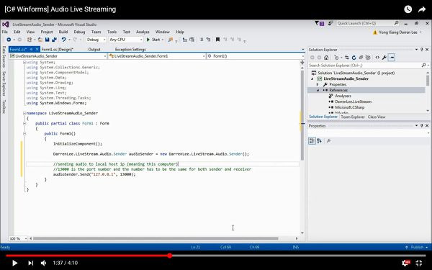
Task: Click the Solution Explorer Properties wrench icon
Action: tap(384, 58)
